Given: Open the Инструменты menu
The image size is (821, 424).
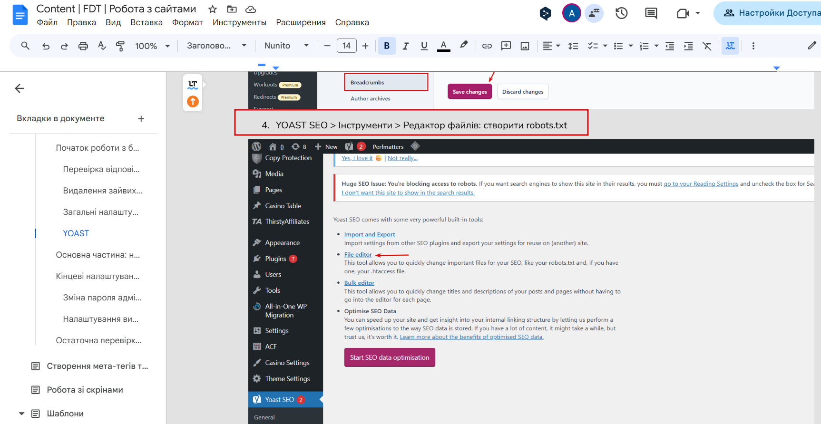Looking at the screenshot, I should [x=239, y=22].
